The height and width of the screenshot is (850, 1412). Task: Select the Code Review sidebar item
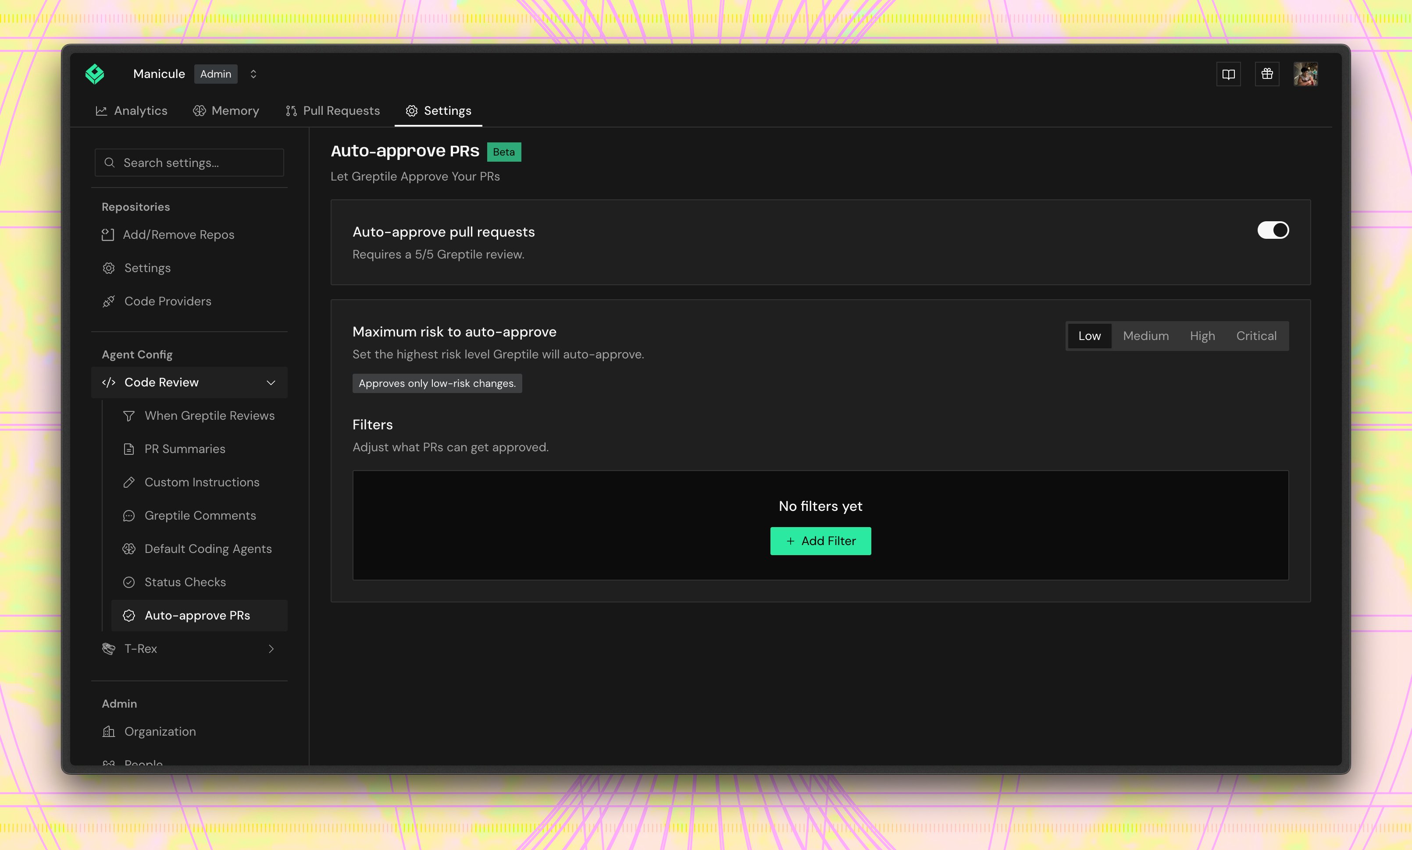point(189,382)
